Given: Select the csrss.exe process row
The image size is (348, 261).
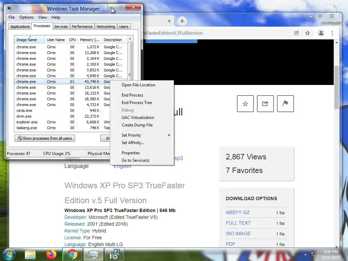Looking at the screenshot, I should (63, 110).
